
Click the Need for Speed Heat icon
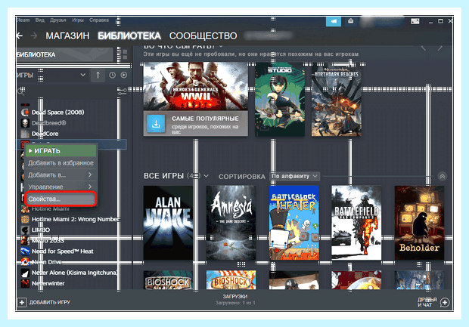[25, 251]
